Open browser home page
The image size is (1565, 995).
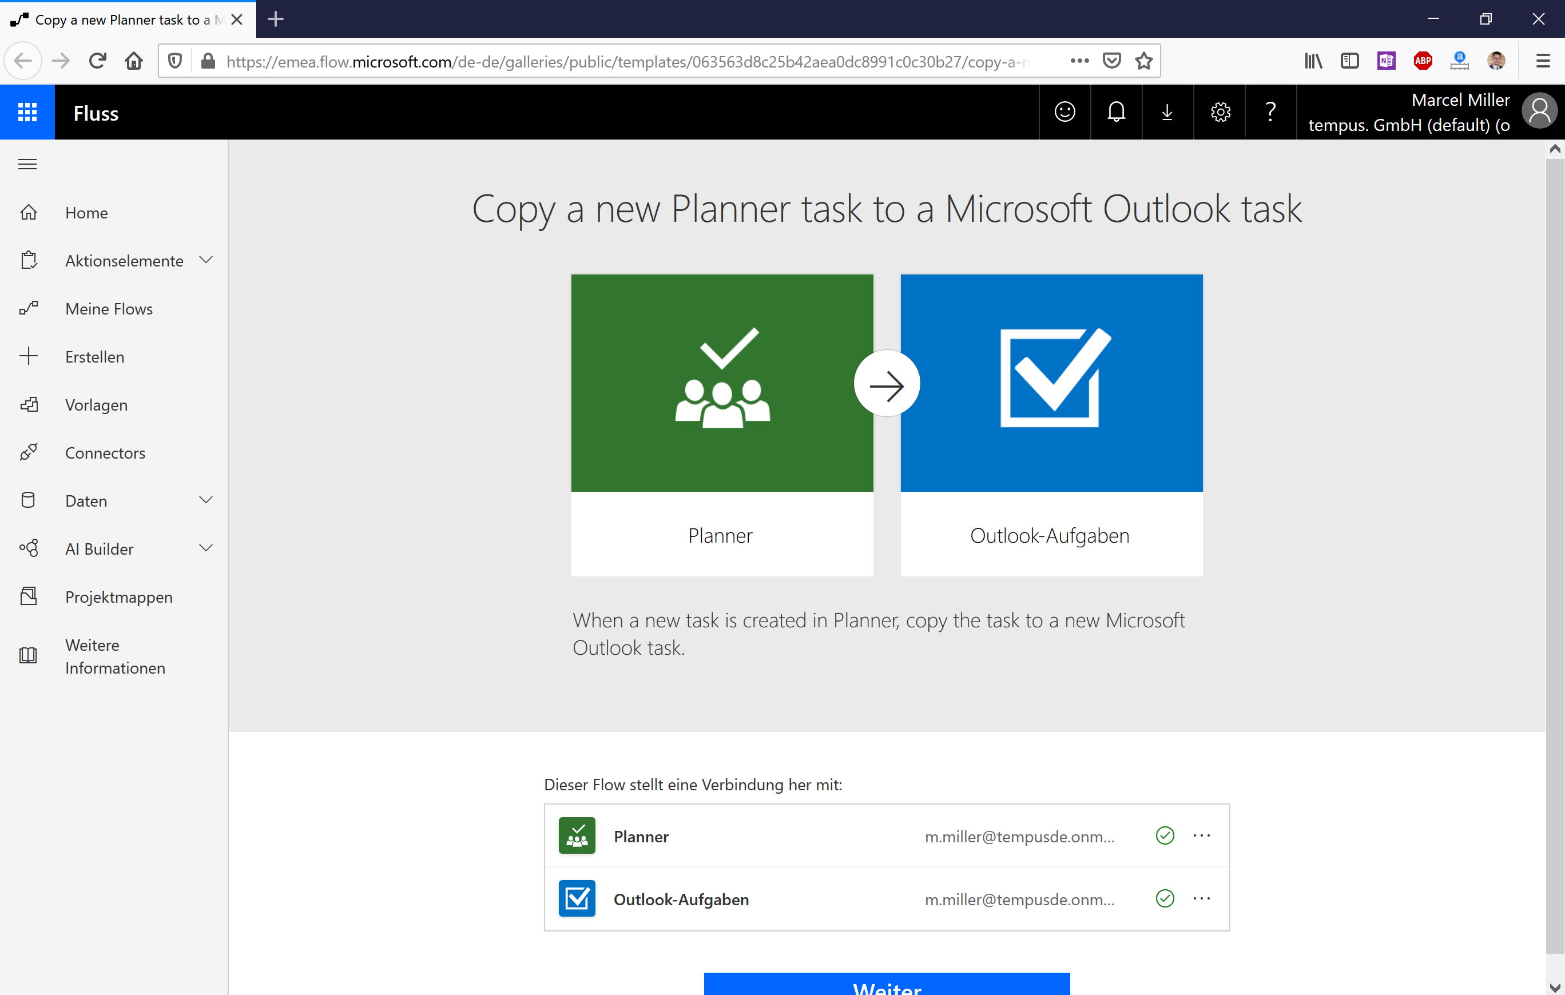click(134, 61)
